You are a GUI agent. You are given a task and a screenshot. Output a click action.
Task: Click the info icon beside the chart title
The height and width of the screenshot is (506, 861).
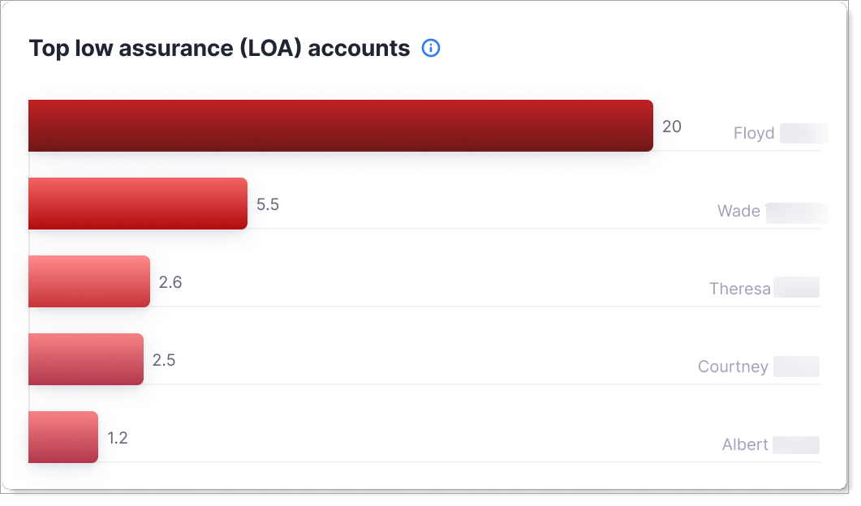tap(431, 49)
